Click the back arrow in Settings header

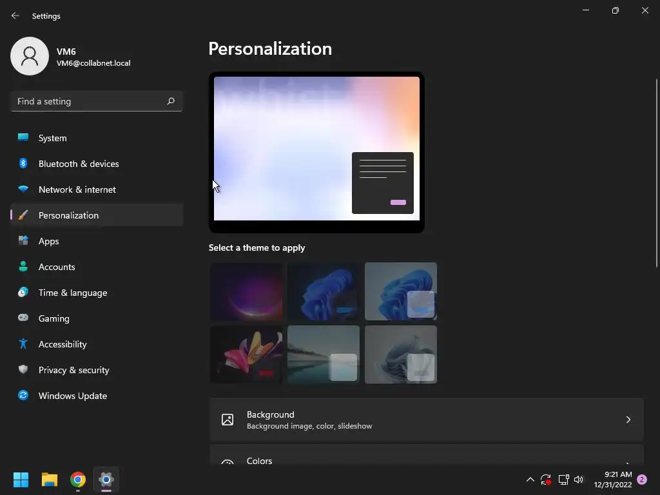point(15,15)
